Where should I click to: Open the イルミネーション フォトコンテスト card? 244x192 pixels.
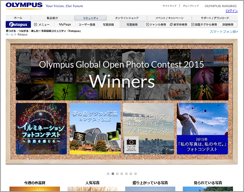click(41, 129)
